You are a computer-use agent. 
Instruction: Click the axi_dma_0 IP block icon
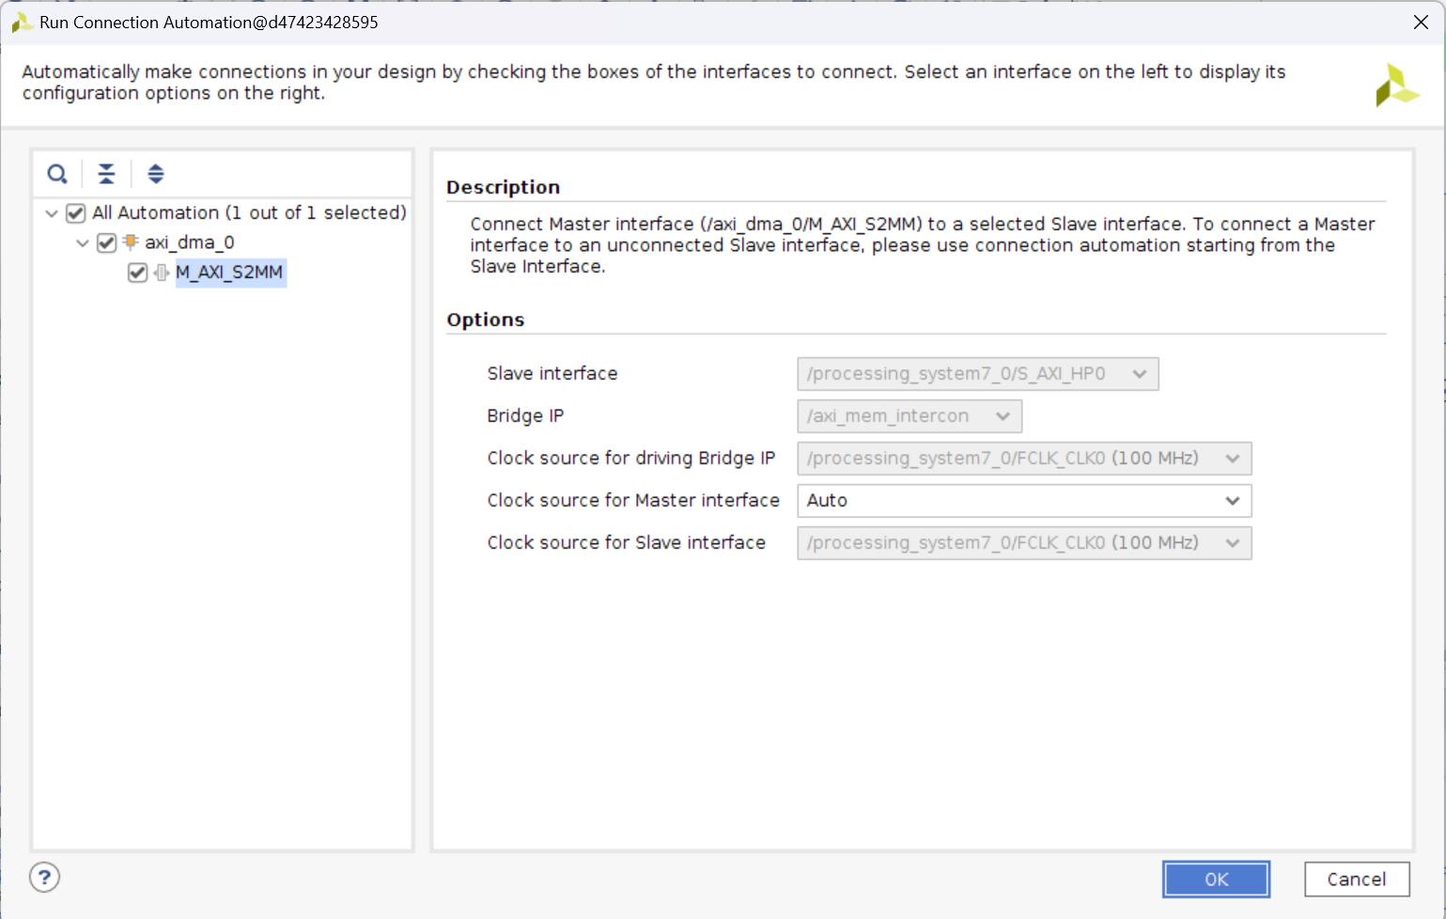(x=131, y=242)
